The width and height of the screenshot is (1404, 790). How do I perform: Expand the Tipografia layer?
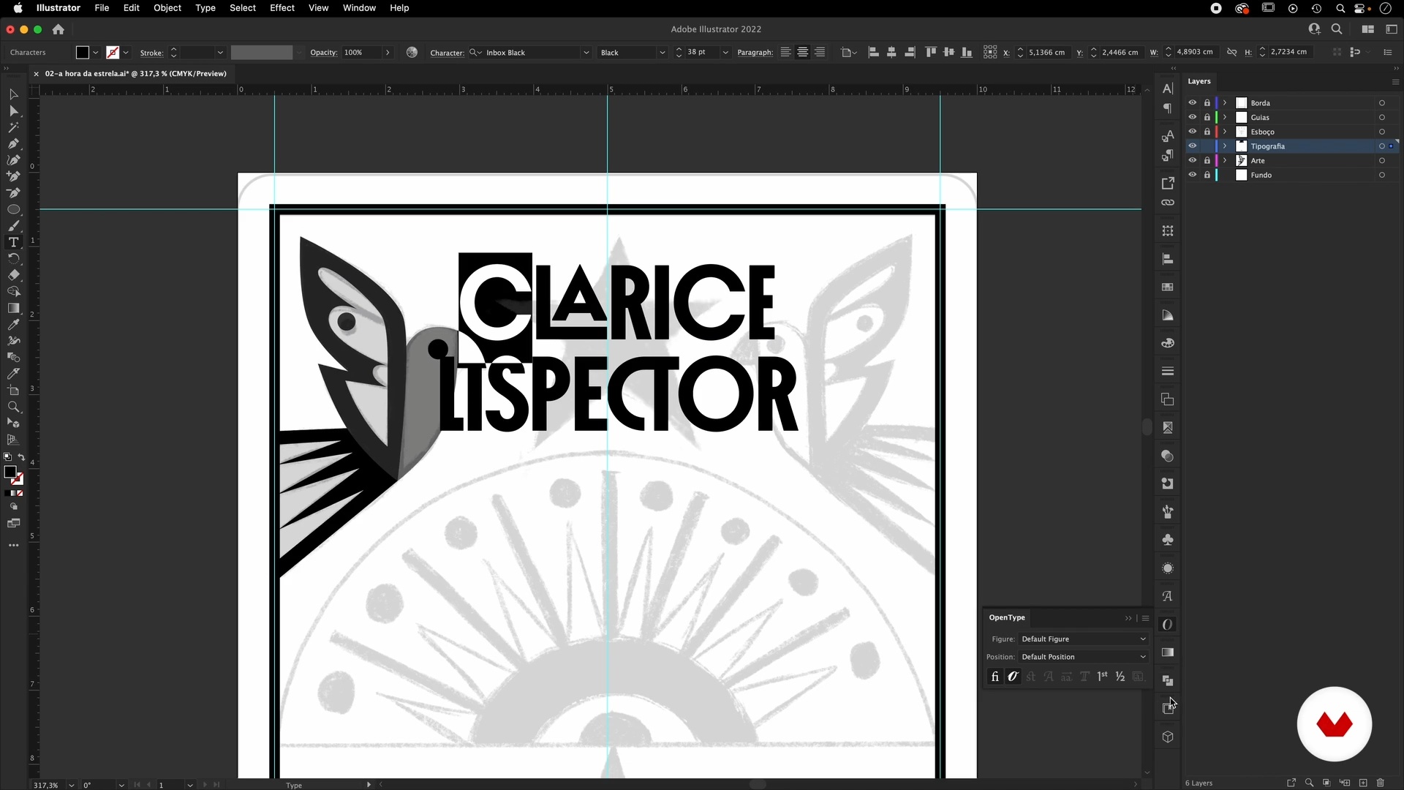click(1225, 146)
